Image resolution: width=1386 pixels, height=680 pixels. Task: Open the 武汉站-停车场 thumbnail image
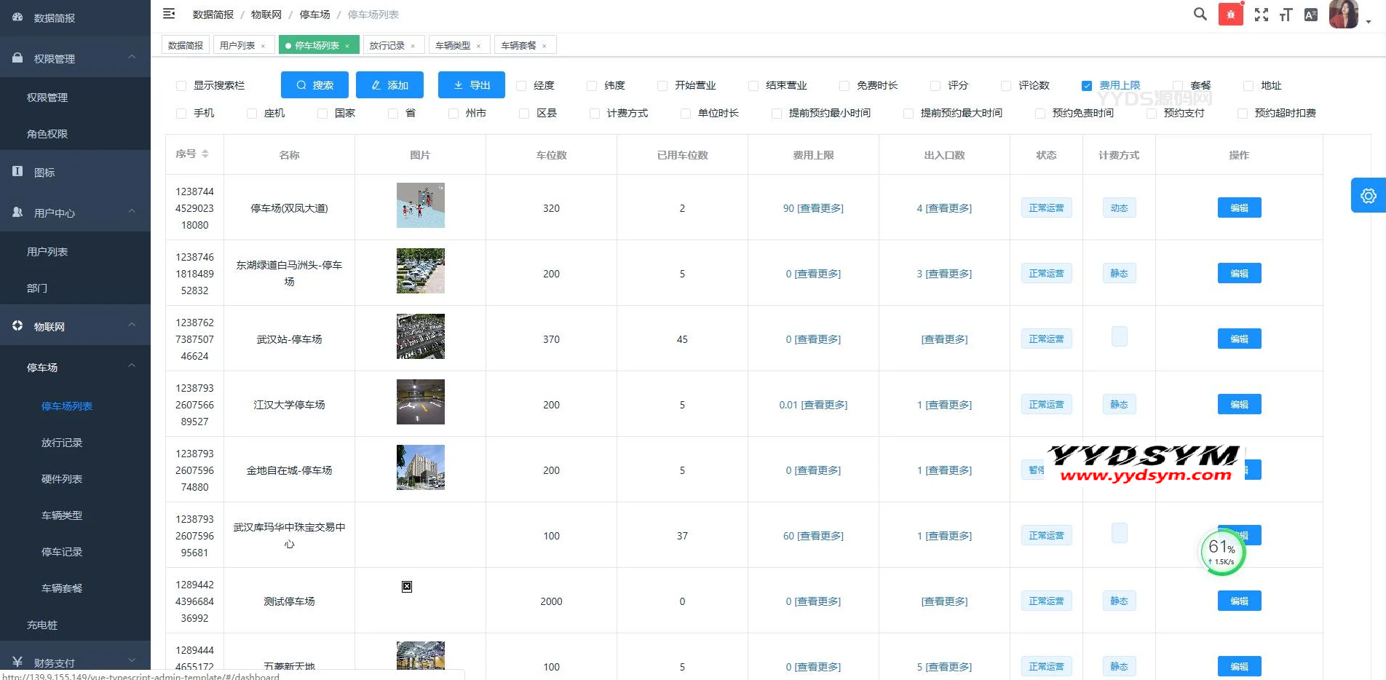coord(420,336)
